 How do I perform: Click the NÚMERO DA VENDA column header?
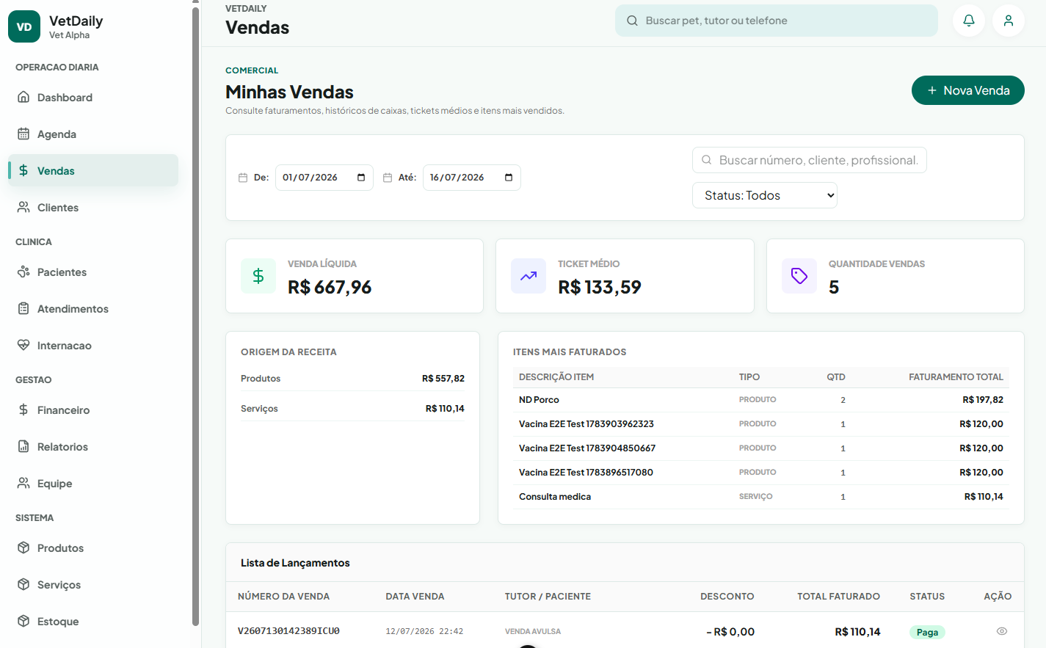click(x=283, y=597)
